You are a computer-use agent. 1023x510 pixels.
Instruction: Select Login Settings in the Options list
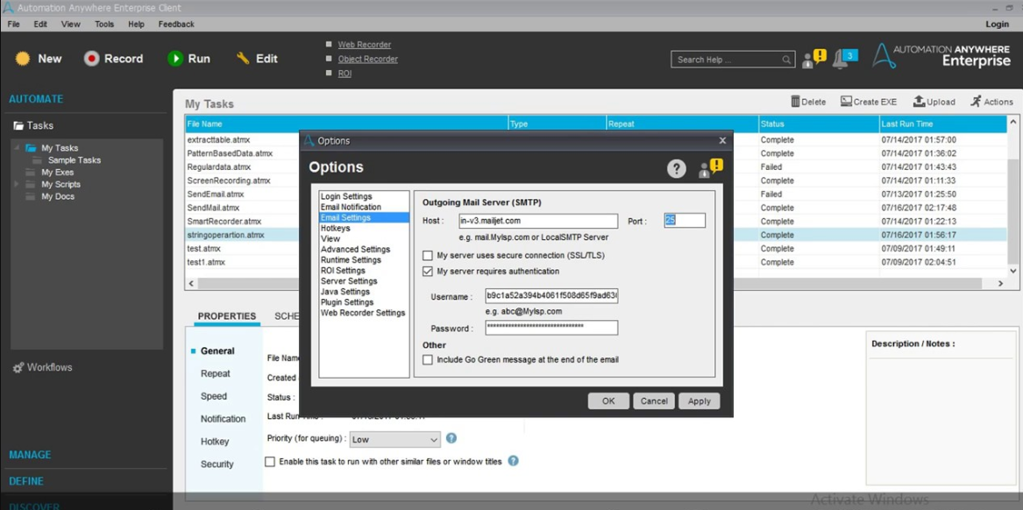(346, 196)
